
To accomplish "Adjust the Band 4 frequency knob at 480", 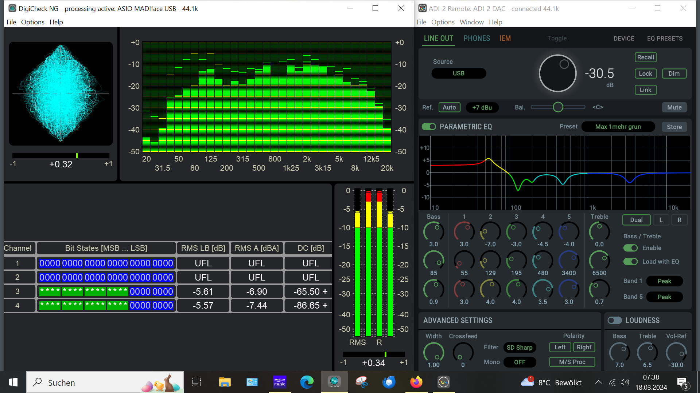I will click(542, 260).
